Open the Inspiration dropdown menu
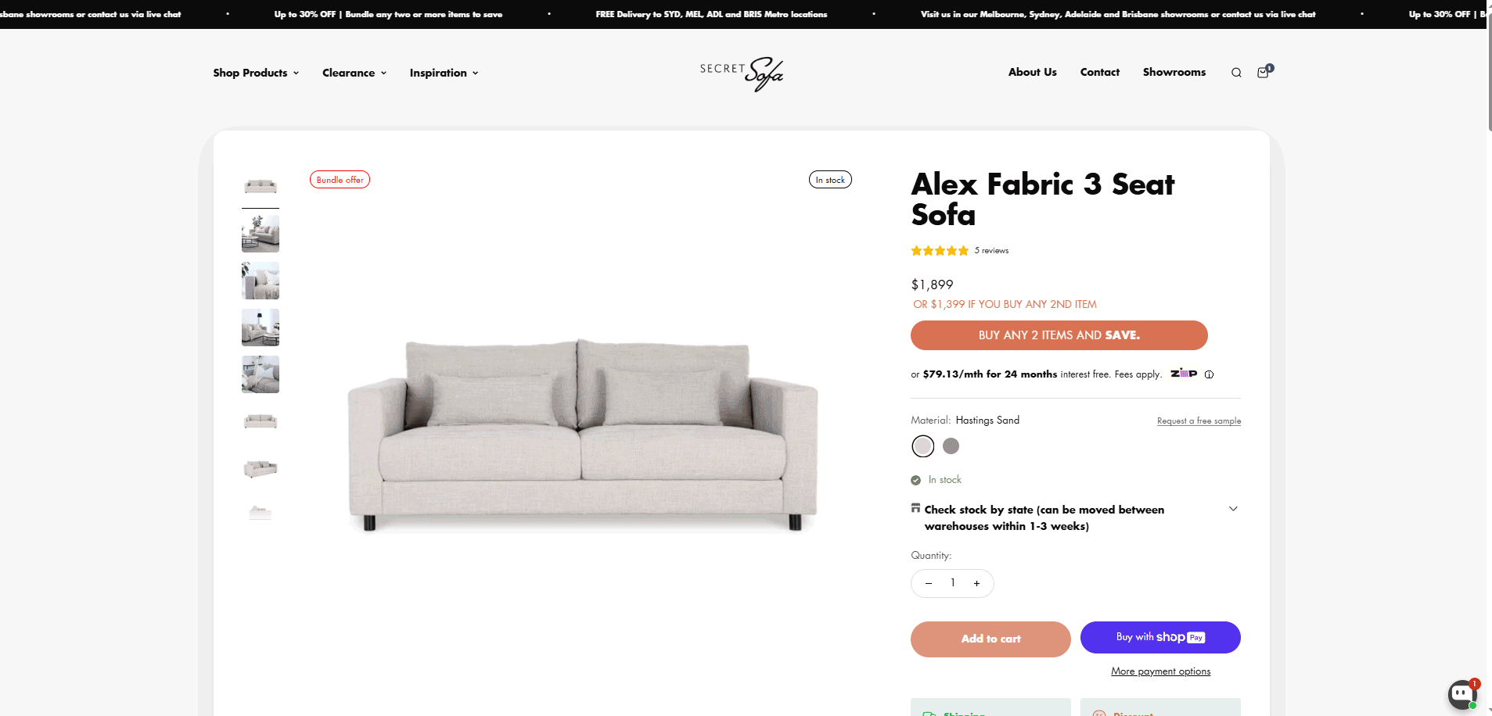This screenshot has height=716, width=1492. click(x=444, y=73)
